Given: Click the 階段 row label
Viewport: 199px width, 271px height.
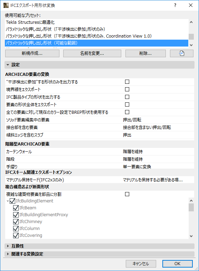Looking at the screenshot, I should pyautogui.click(x=10, y=159).
